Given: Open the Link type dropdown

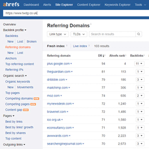Looking at the screenshot, I should 58,34.
